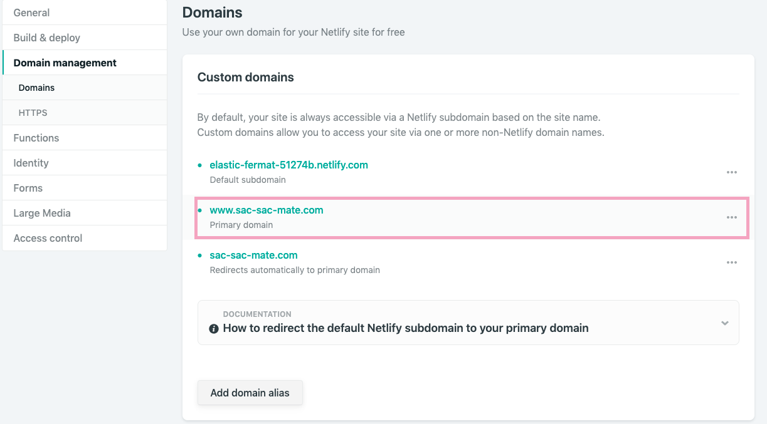
Task: Open the General settings section
Action: 31,13
